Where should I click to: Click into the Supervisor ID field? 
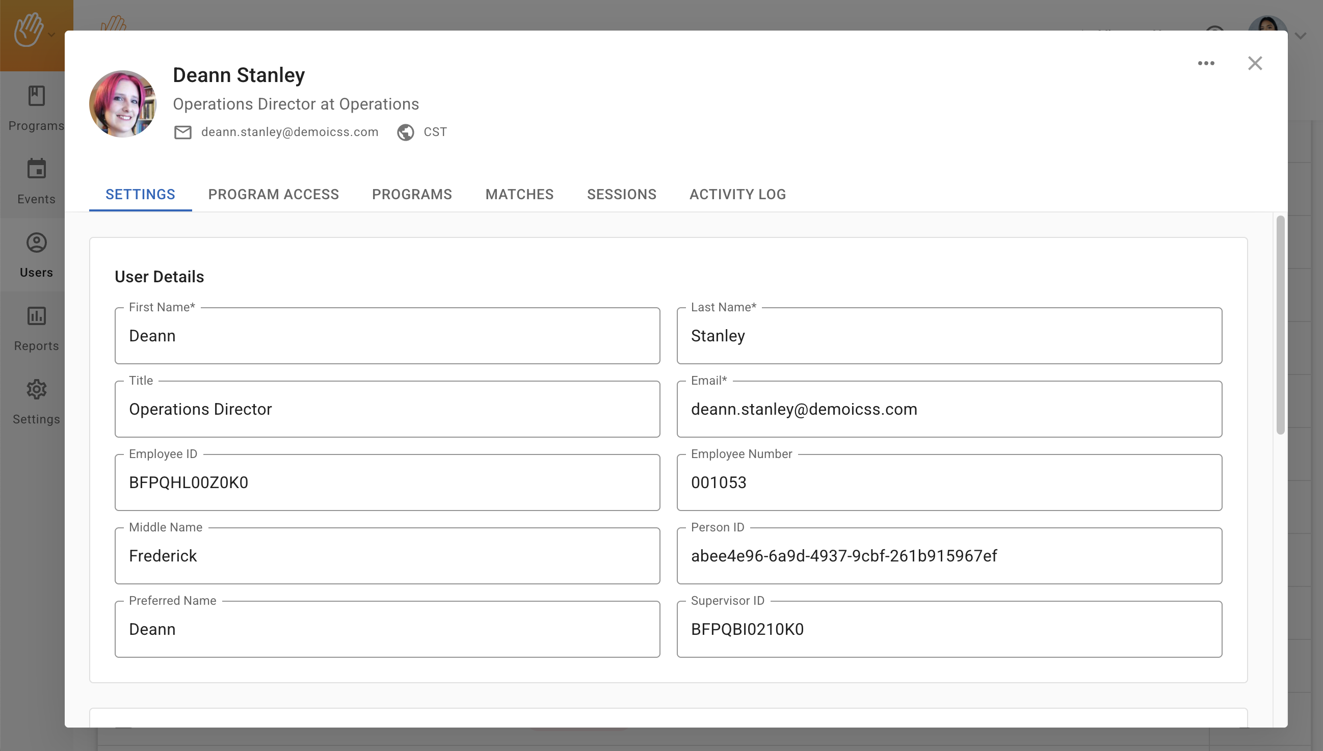(949, 629)
